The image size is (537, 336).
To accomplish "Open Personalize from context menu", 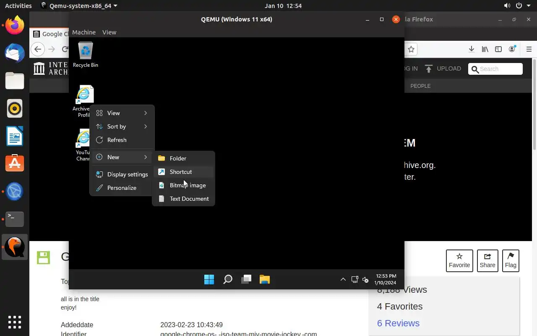I will 122,188.
